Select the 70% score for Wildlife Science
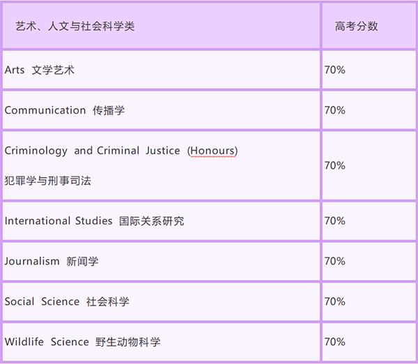418x364 pixels. 334,342
